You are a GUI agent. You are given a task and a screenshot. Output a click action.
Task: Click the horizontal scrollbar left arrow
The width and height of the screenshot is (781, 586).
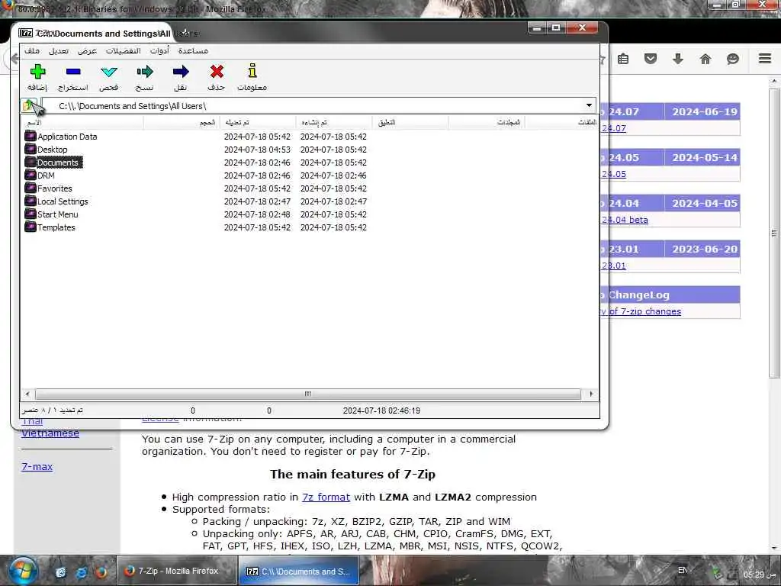27,394
